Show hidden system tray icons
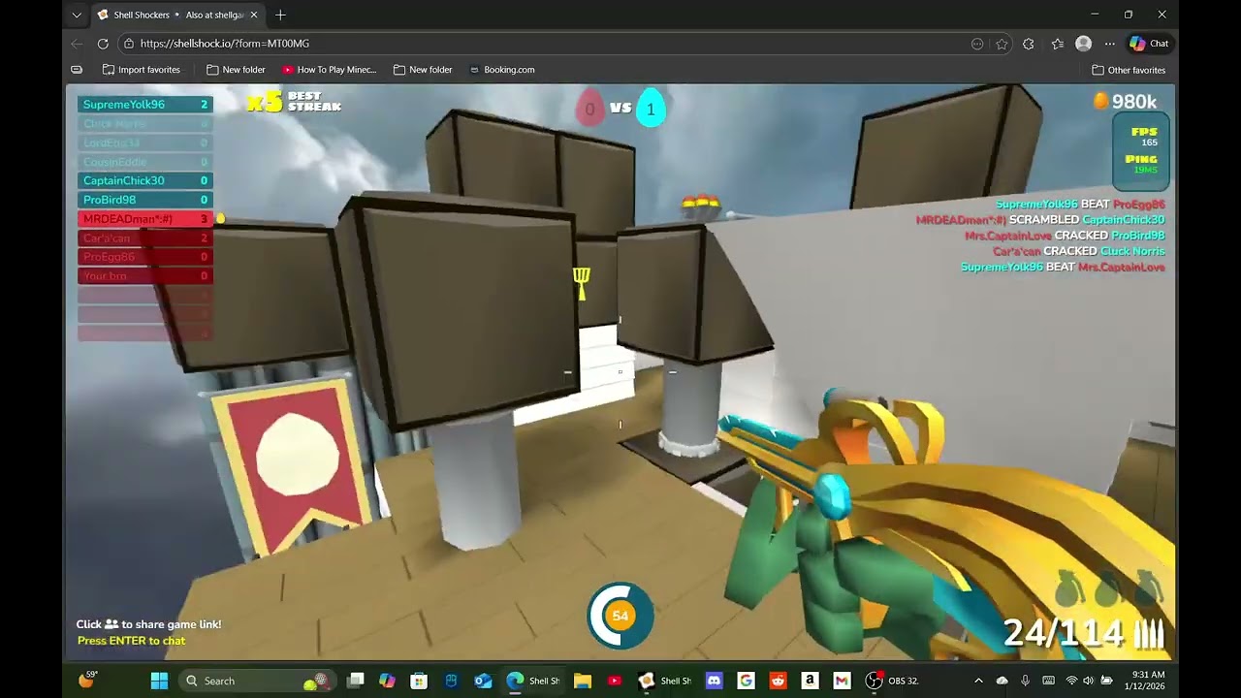Viewport: 1241px width, 698px height. (978, 681)
